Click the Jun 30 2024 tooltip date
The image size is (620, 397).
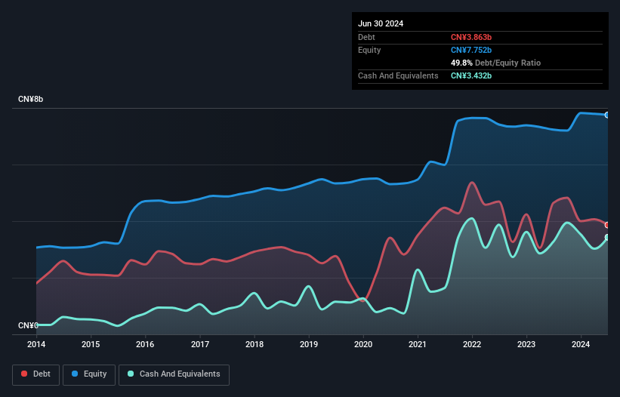(381, 23)
